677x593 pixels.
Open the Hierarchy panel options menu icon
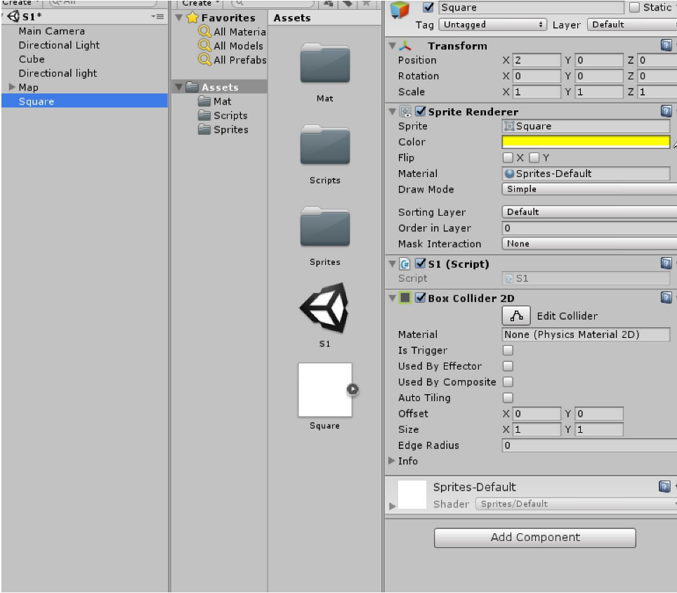157,16
